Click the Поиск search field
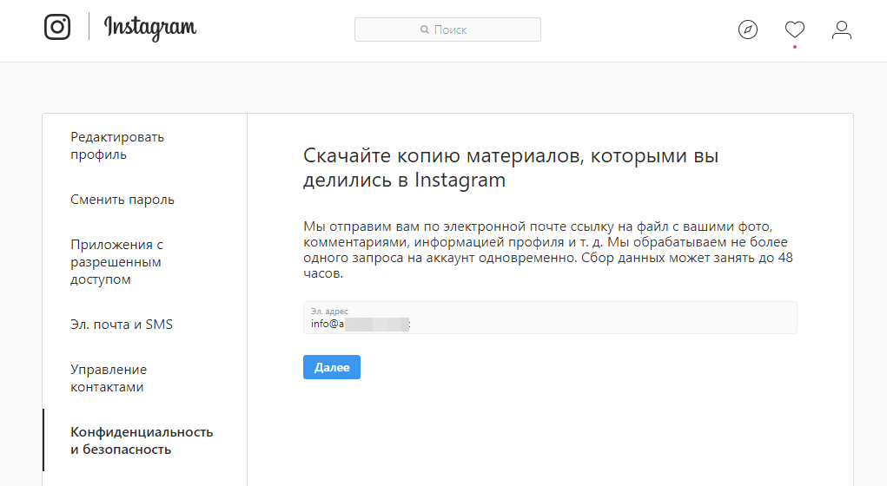887x486 pixels. pos(447,30)
